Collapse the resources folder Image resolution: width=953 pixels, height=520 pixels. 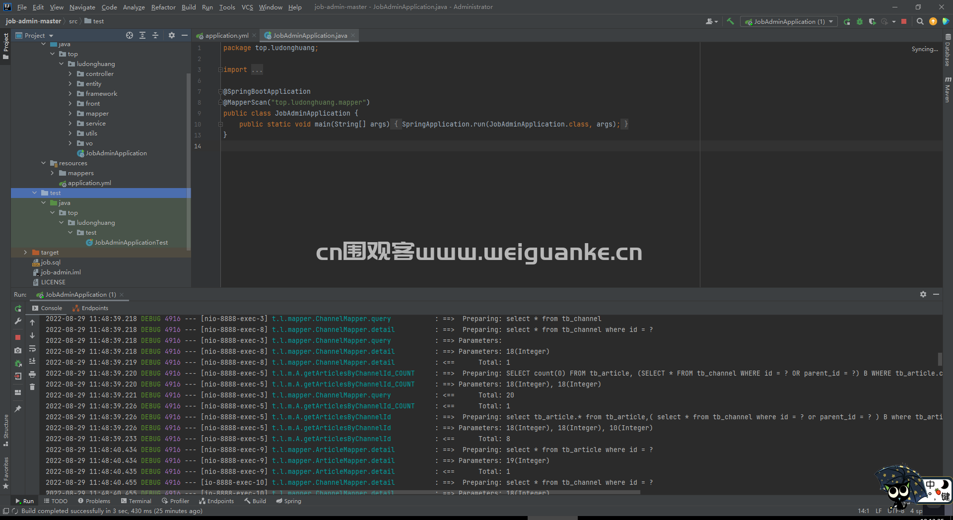(43, 163)
